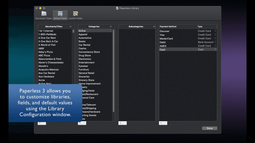Select the Entertainment category
Screen dimensions: 255x143
95,62
